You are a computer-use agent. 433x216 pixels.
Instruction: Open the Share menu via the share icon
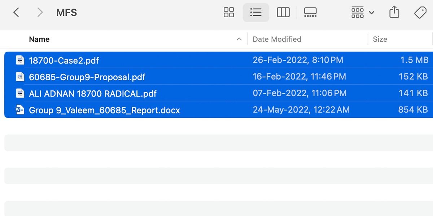pos(394,12)
